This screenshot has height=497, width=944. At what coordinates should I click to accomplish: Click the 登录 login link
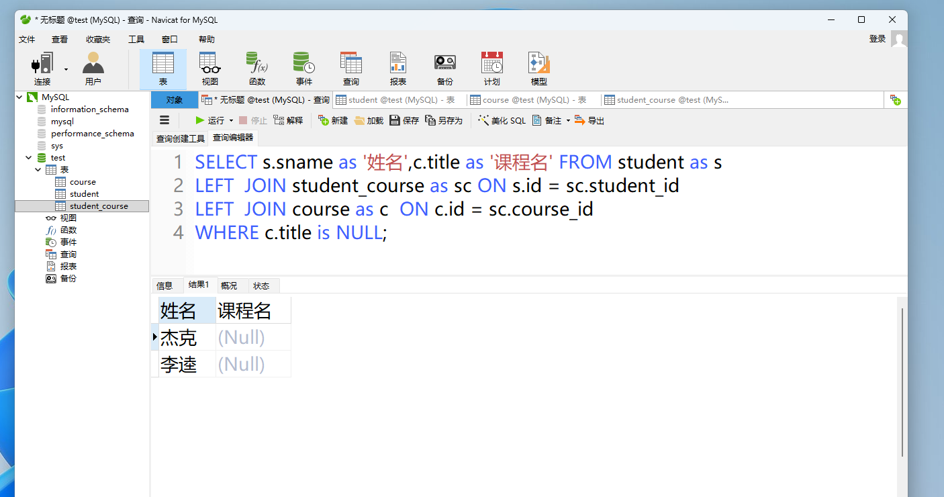[878, 39]
